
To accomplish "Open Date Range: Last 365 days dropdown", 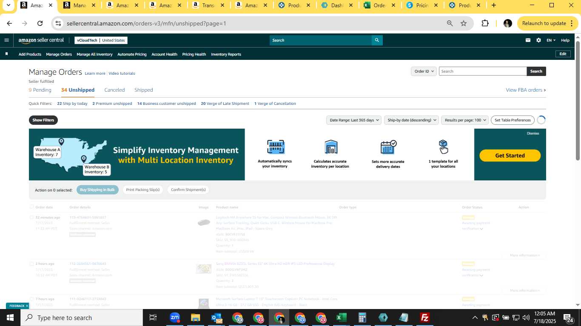I will tap(353, 120).
